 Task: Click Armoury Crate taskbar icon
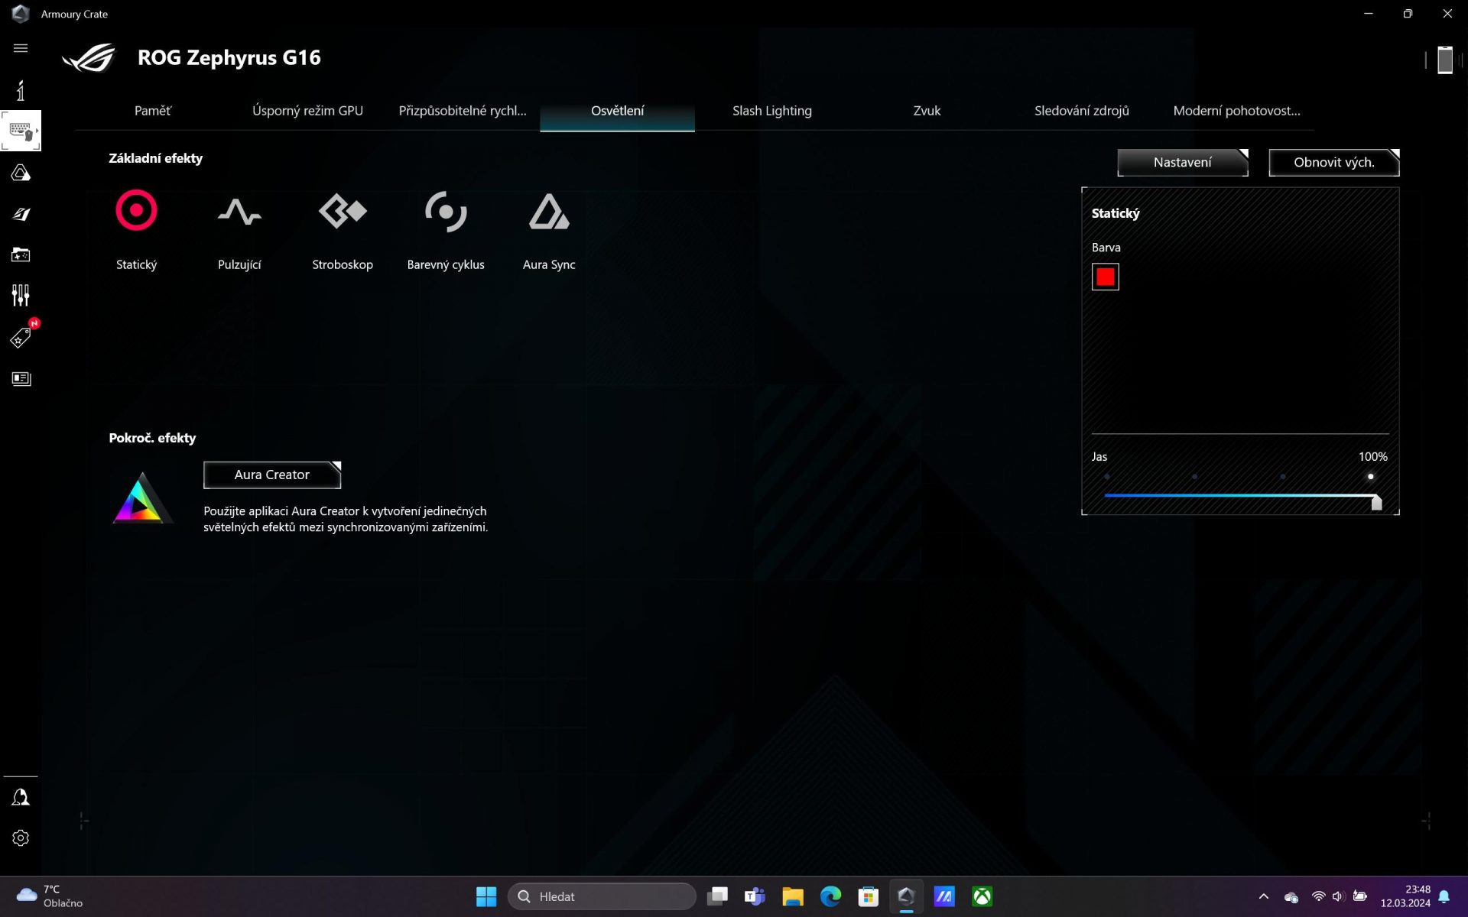pyautogui.click(x=906, y=896)
